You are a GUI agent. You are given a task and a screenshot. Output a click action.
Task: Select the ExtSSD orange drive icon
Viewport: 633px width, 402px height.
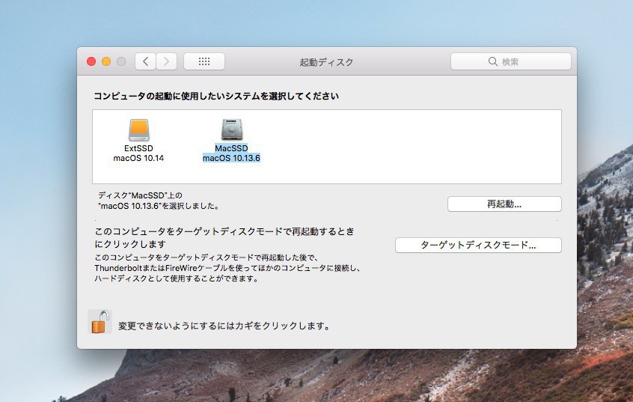pos(139,130)
